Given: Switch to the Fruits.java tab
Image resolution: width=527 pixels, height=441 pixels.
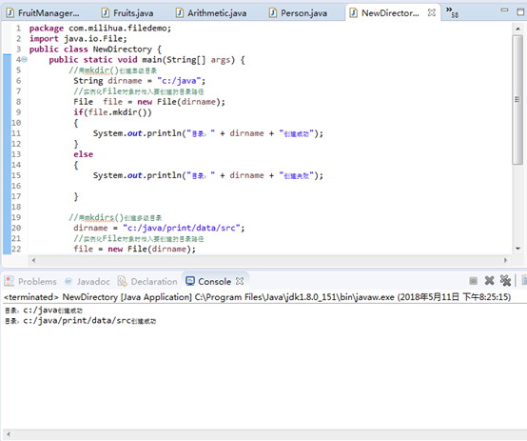Looking at the screenshot, I should pos(127,12).
